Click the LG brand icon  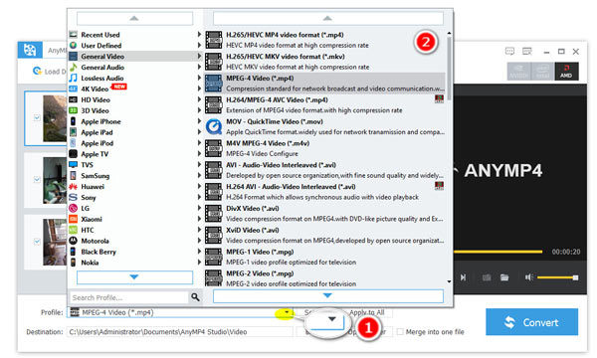click(73, 208)
